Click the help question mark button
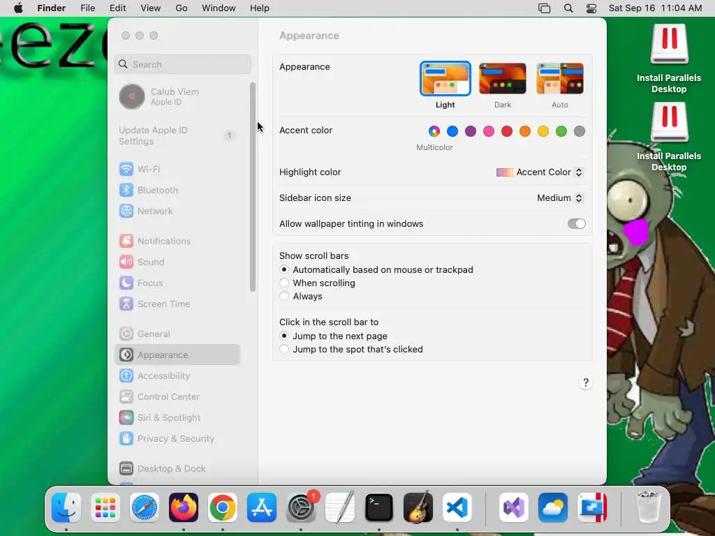The height and width of the screenshot is (536, 715). click(586, 382)
